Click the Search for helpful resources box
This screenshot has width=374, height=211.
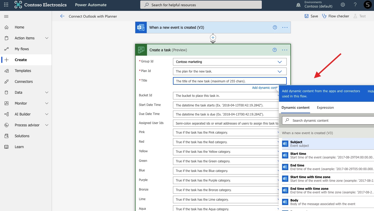point(201,5)
